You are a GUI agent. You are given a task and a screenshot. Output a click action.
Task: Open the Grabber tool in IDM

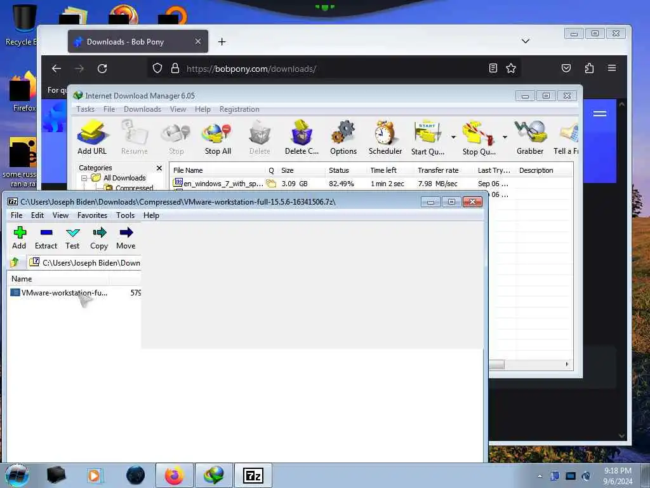[530, 138]
